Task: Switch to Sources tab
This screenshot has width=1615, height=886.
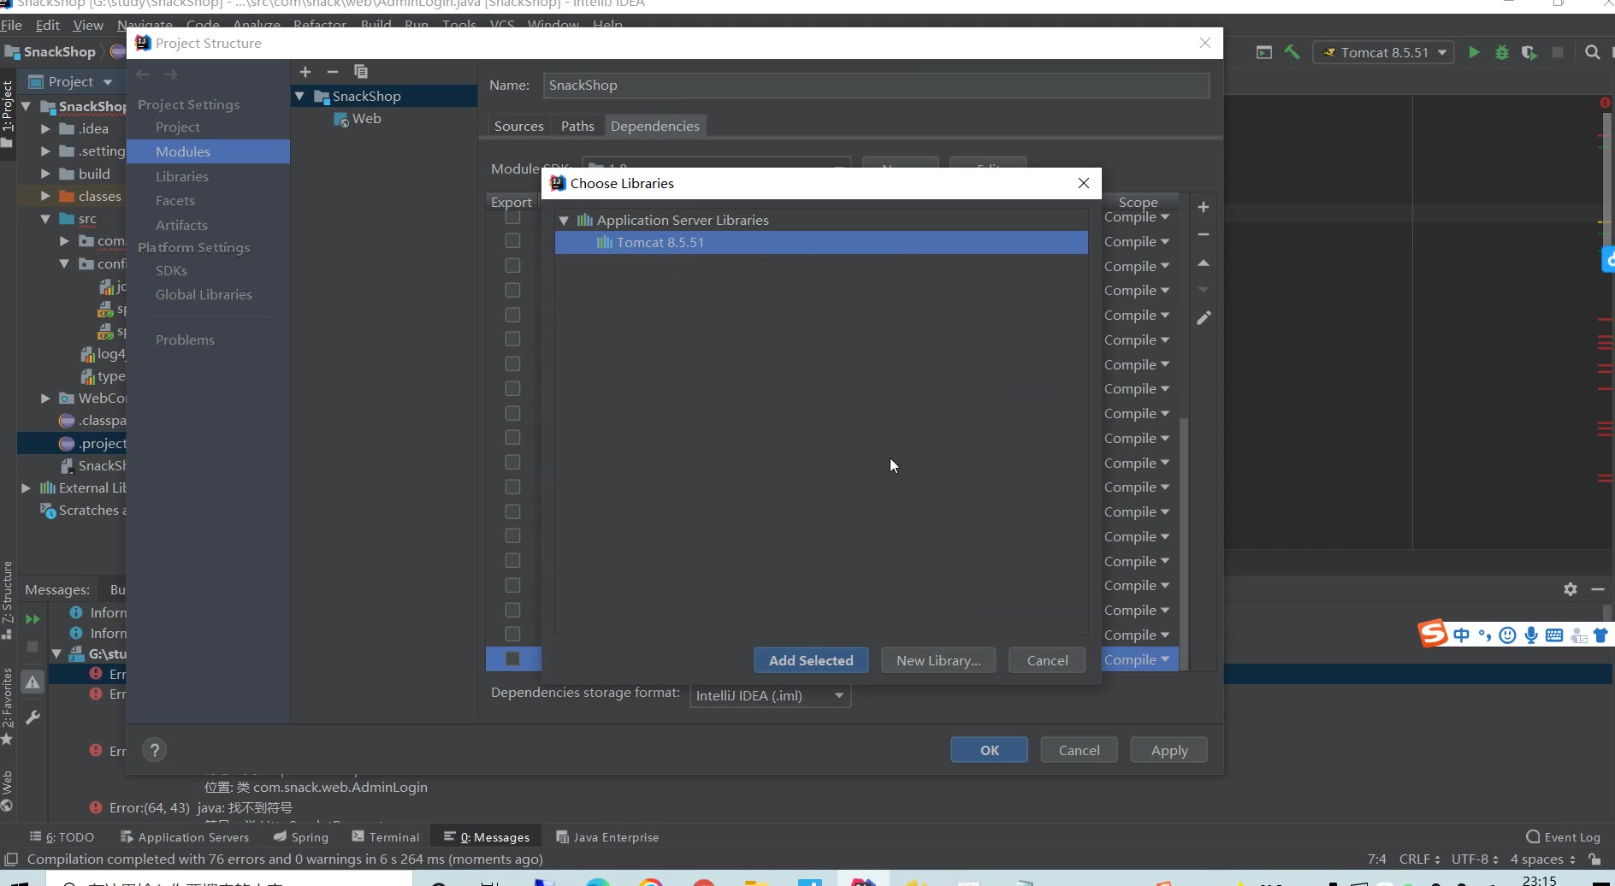Action: pyautogui.click(x=519, y=126)
